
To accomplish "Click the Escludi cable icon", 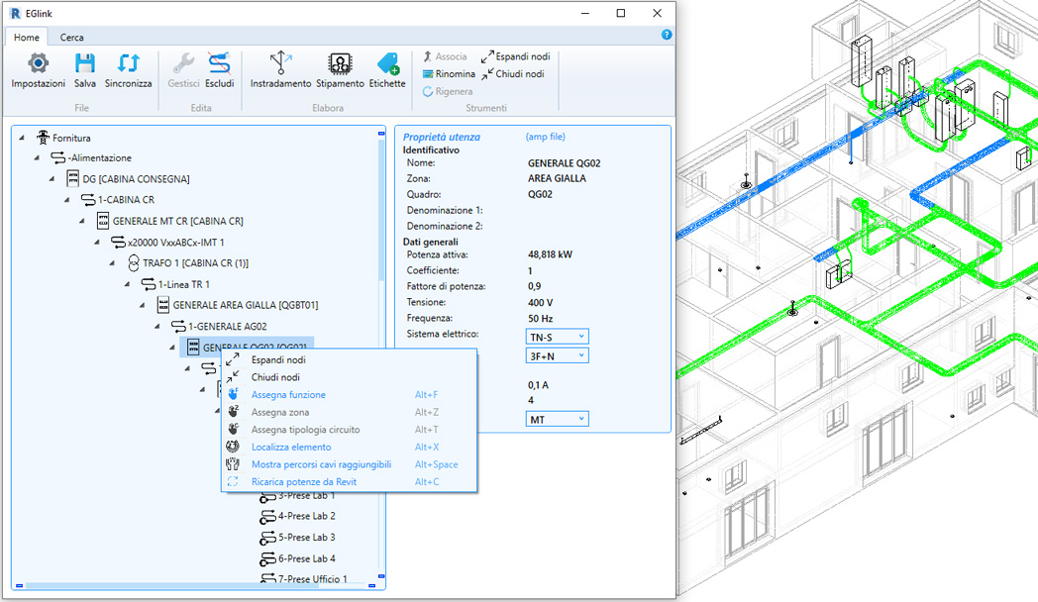I will pyautogui.click(x=219, y=63).
